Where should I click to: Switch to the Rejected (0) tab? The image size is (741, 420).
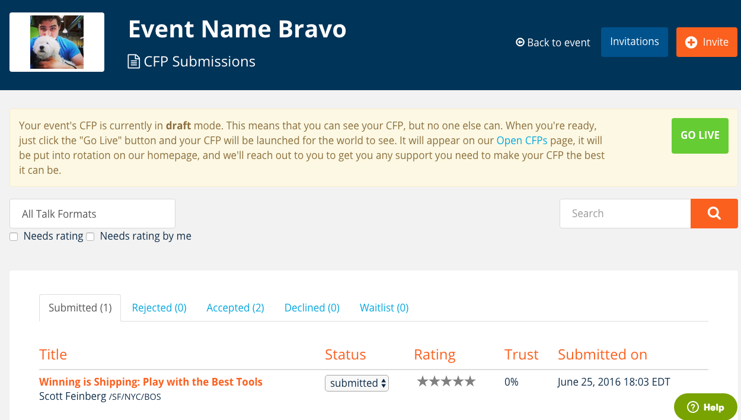(159, 308)
